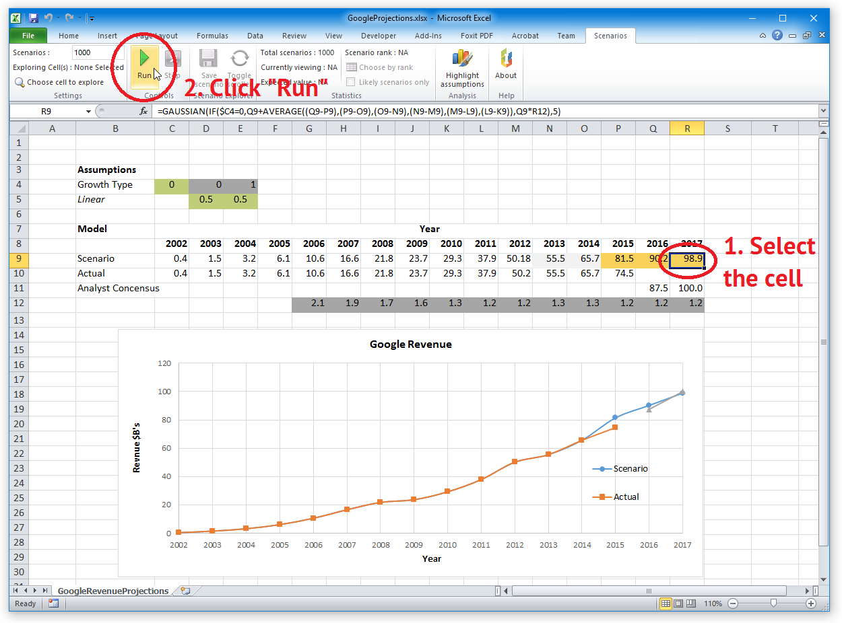Click the Stop control button

pos(172,65)
